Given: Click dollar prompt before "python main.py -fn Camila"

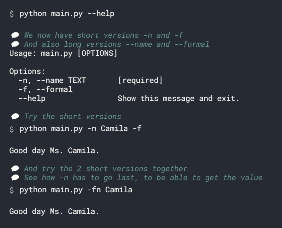Looking at the screenshot, I should tap(12, 190).
